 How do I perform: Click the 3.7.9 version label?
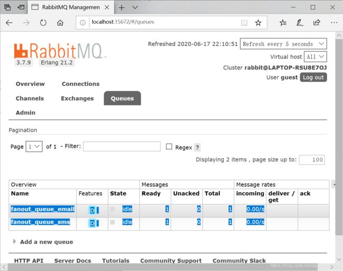pos(24,63)
